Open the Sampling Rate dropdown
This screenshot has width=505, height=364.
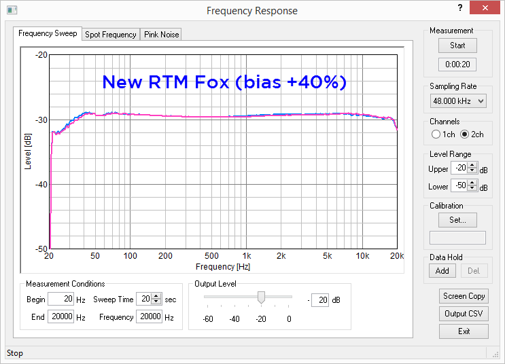(x=458, y=101)
